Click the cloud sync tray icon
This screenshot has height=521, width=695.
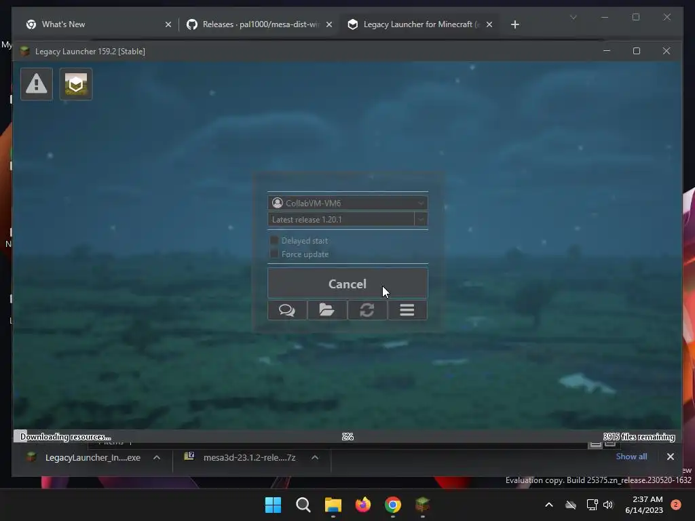point(571,505)
